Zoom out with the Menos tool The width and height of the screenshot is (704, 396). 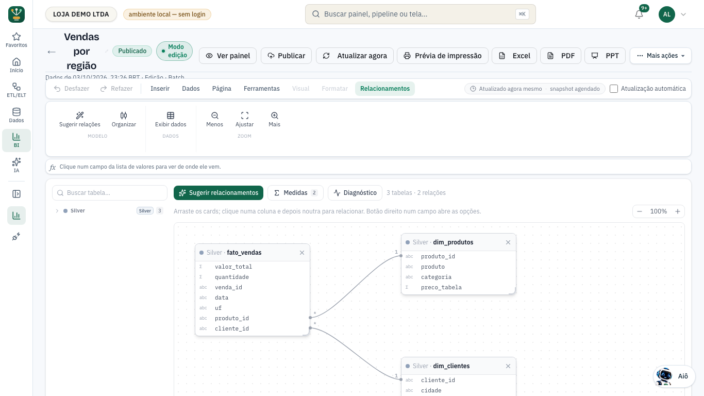(x=215, y=120)
